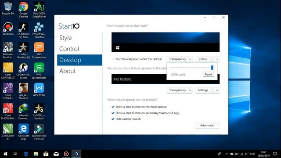This screenshot has height=158, width=281.
Task: Open WPS Writer desktop icon
Action: click(x=39, y=90)
